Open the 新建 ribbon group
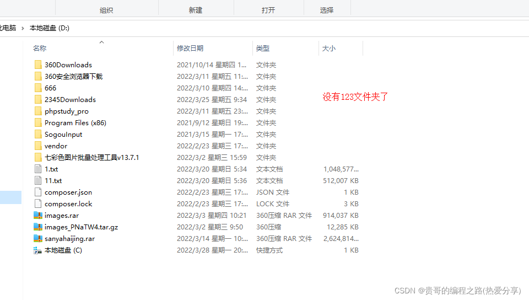Viewport: 529px width, 300px height. [x=195, y=10]
